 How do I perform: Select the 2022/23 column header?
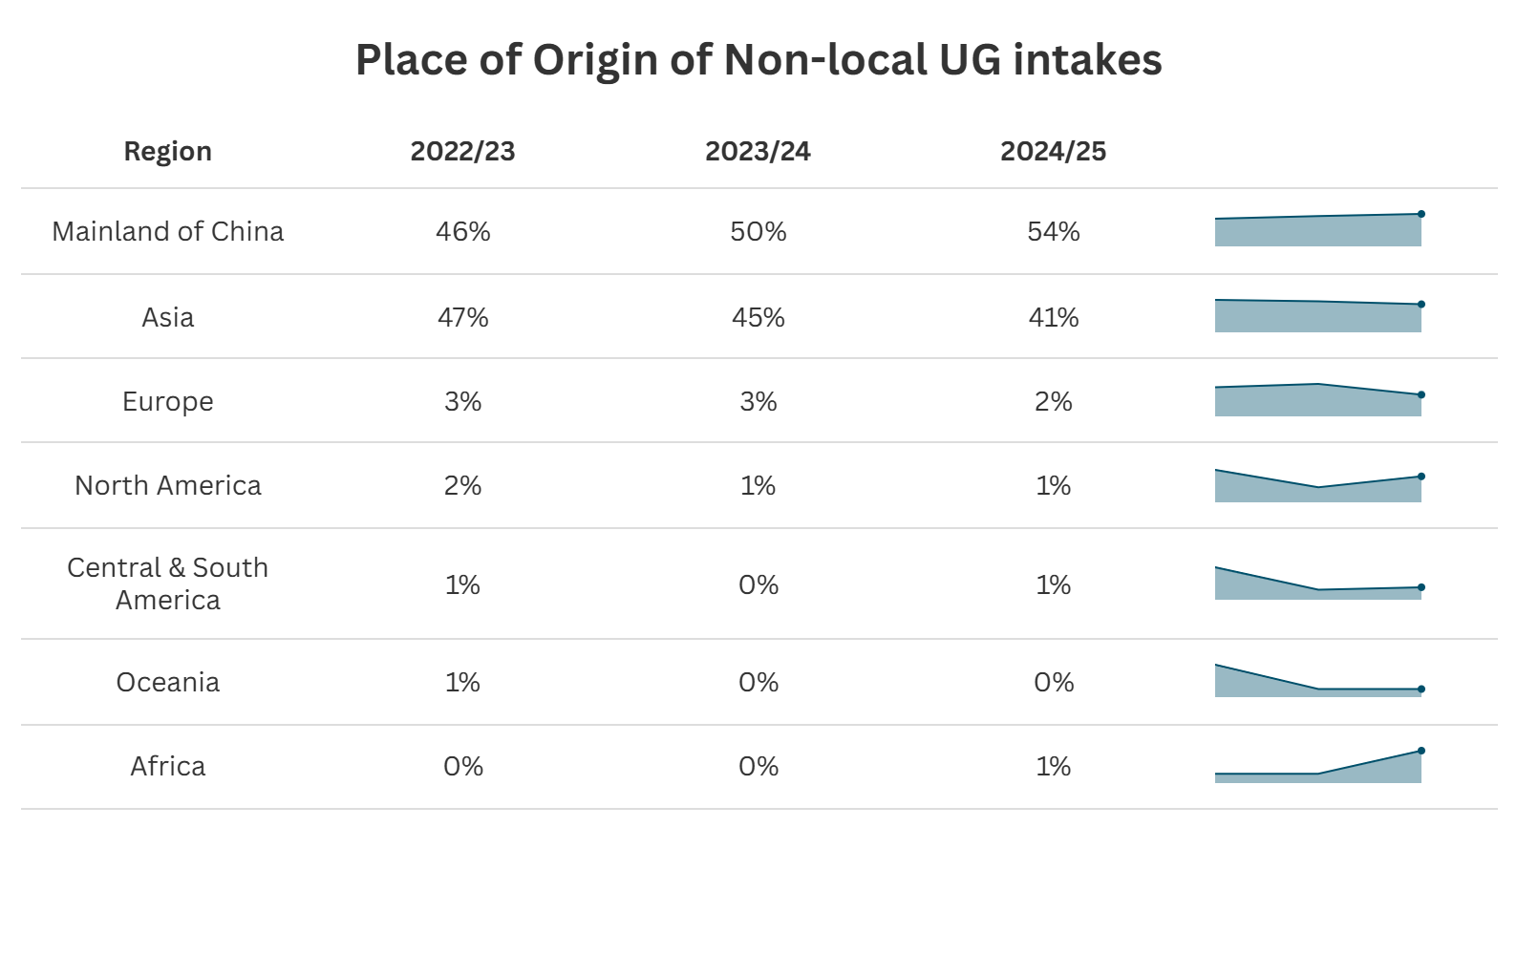click(462, 151)
